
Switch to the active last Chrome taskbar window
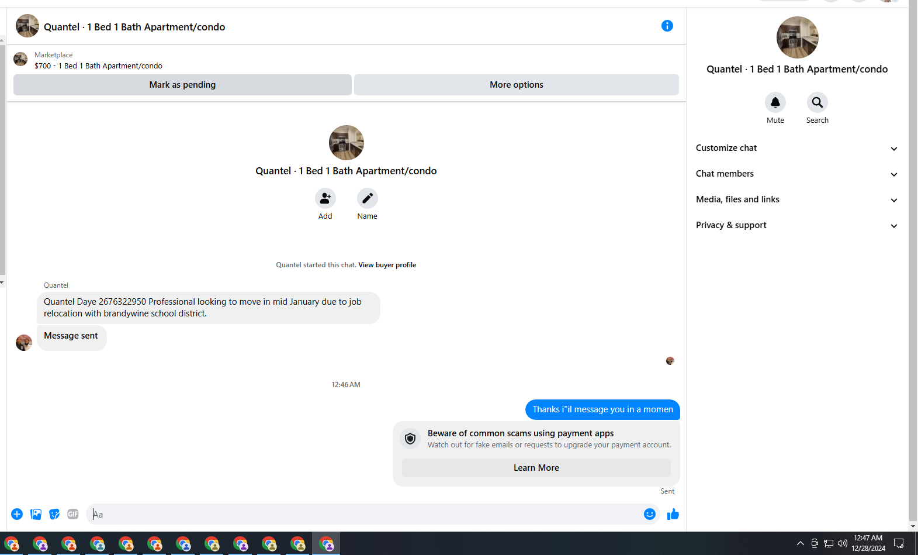tap(326, 544)
